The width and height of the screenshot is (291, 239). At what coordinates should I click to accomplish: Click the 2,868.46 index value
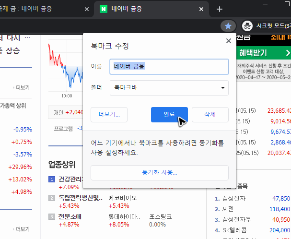point(280,143)
